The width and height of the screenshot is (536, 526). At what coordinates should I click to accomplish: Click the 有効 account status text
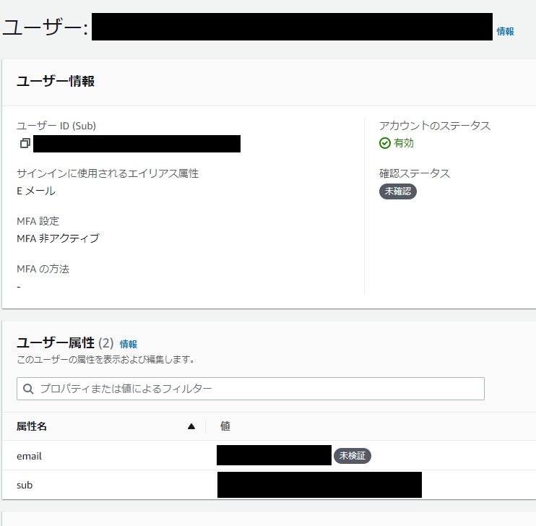(404, 143)
